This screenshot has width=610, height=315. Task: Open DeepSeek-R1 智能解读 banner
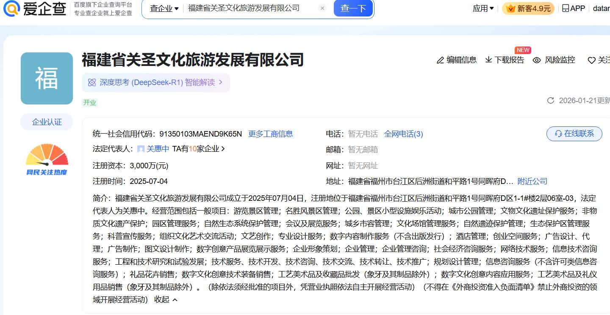coord(156,82)
